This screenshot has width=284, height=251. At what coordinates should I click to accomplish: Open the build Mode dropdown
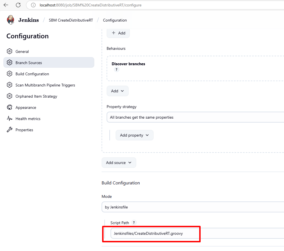click(193, 207)
